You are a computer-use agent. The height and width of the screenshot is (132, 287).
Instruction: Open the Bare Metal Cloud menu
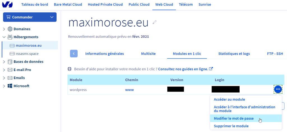(x=68, y=4)
